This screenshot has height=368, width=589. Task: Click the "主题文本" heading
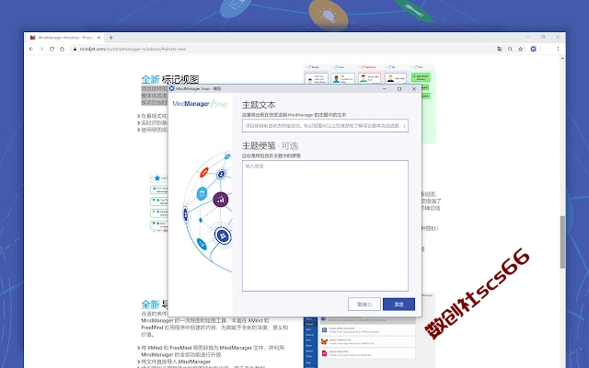259,105
